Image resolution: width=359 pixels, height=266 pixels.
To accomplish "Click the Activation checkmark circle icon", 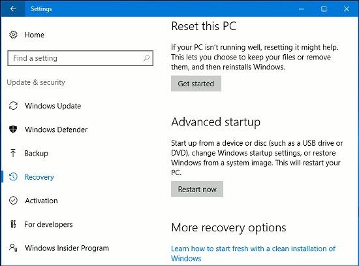I will click(x=13, y=201).
